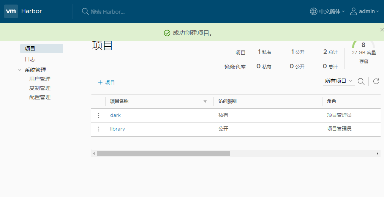The height and width of the screenshot is (197, 384).
Task: Dismiss the 成功创建项目 notification banner
Action: (382, 30)
